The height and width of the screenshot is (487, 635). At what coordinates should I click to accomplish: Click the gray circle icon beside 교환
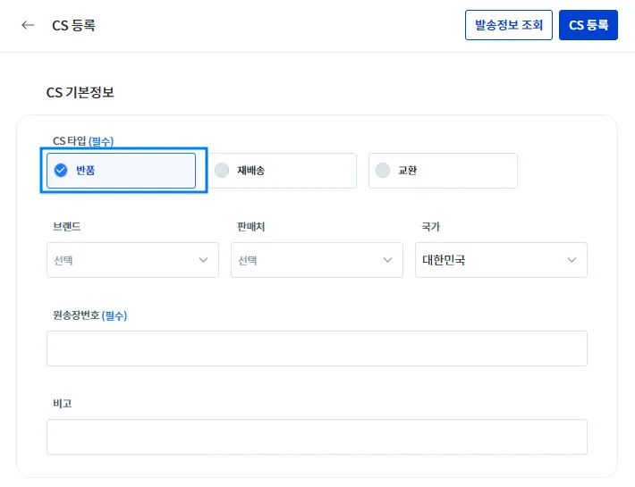pos(383,170)
